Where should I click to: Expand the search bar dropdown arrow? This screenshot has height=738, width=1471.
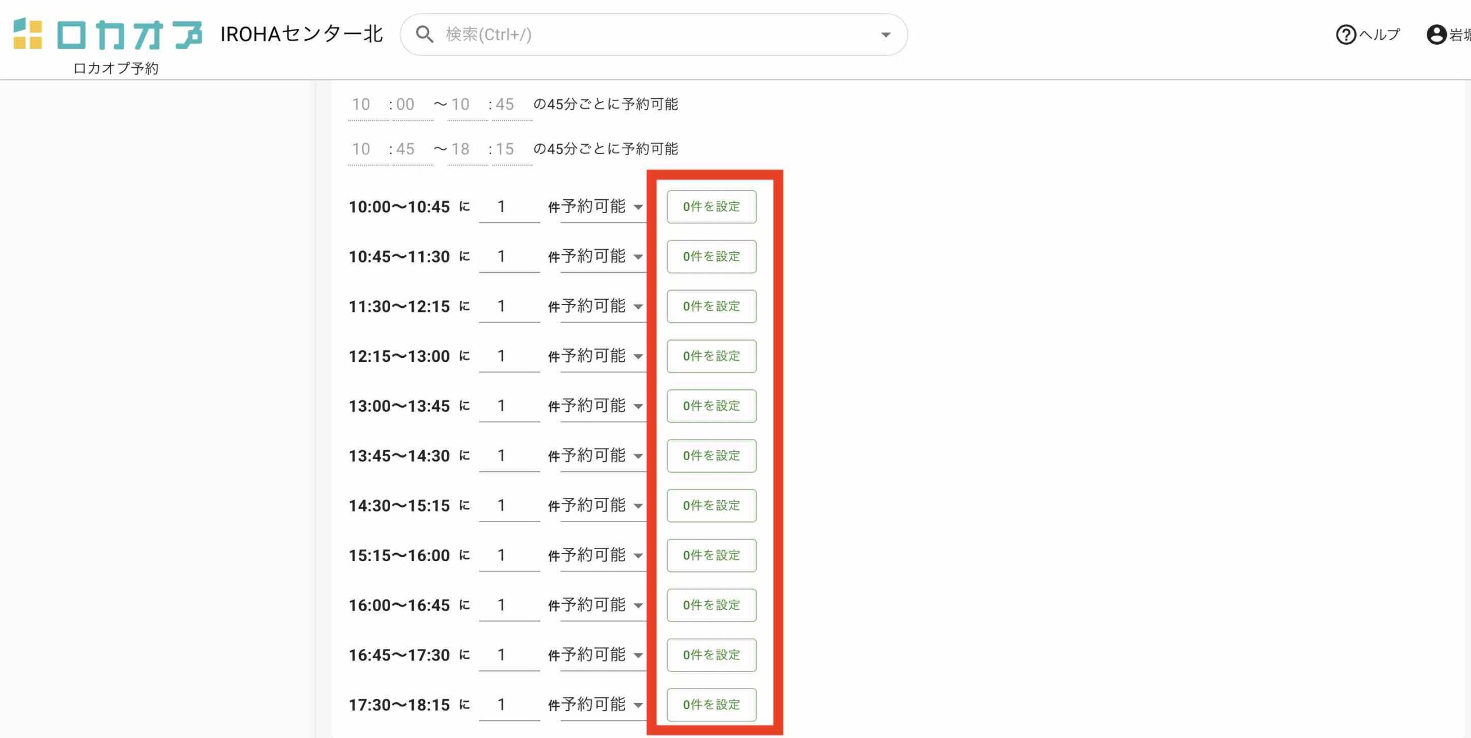coord(885,34)
